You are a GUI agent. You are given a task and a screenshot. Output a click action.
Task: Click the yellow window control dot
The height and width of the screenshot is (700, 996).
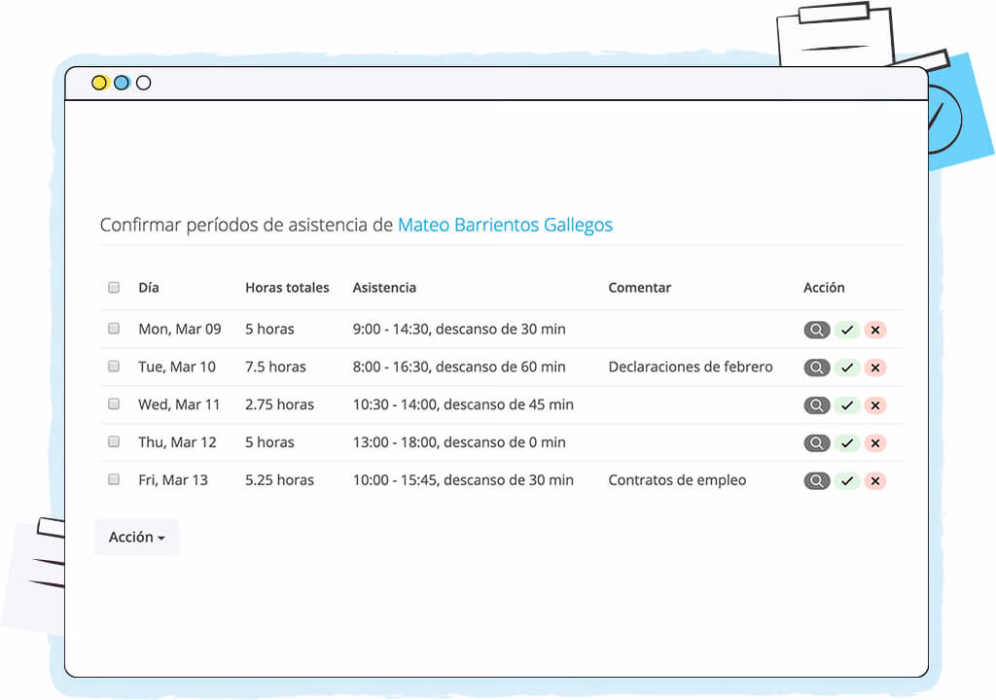click(99, 83)
